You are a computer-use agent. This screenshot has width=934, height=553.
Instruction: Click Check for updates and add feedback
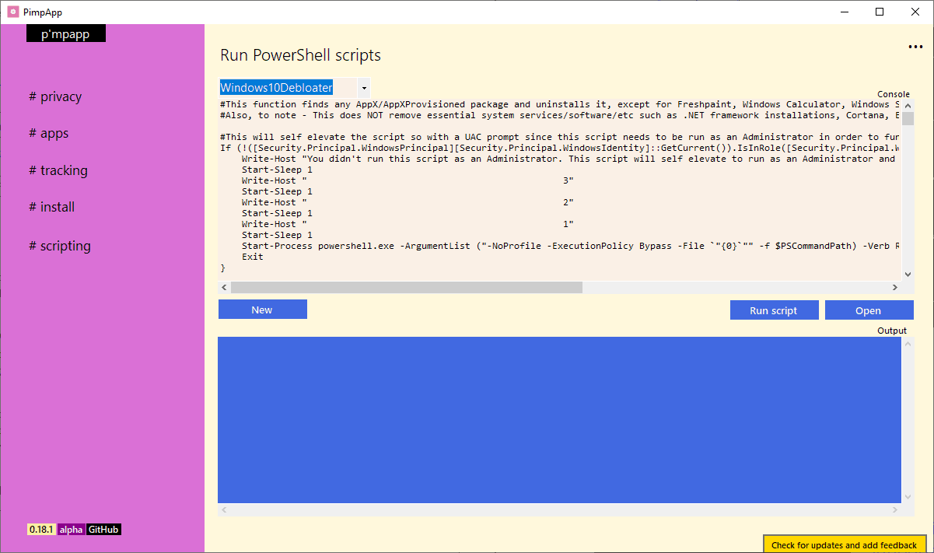[x=845, y=544]
